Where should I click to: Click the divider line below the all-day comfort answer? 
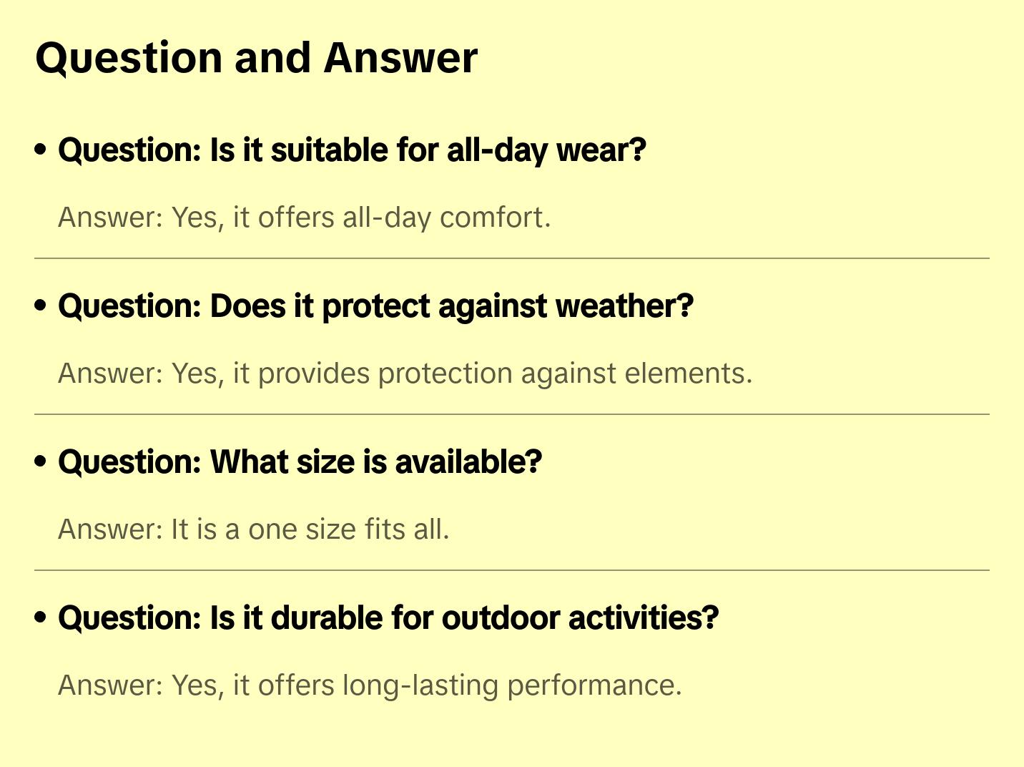pos(512,258)
